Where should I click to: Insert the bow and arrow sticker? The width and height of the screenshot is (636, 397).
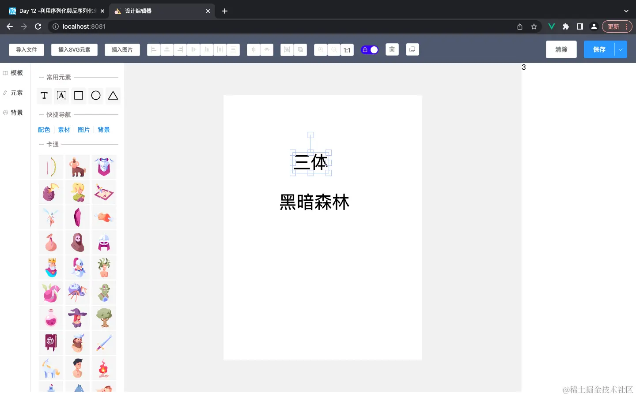click(50, 166)
